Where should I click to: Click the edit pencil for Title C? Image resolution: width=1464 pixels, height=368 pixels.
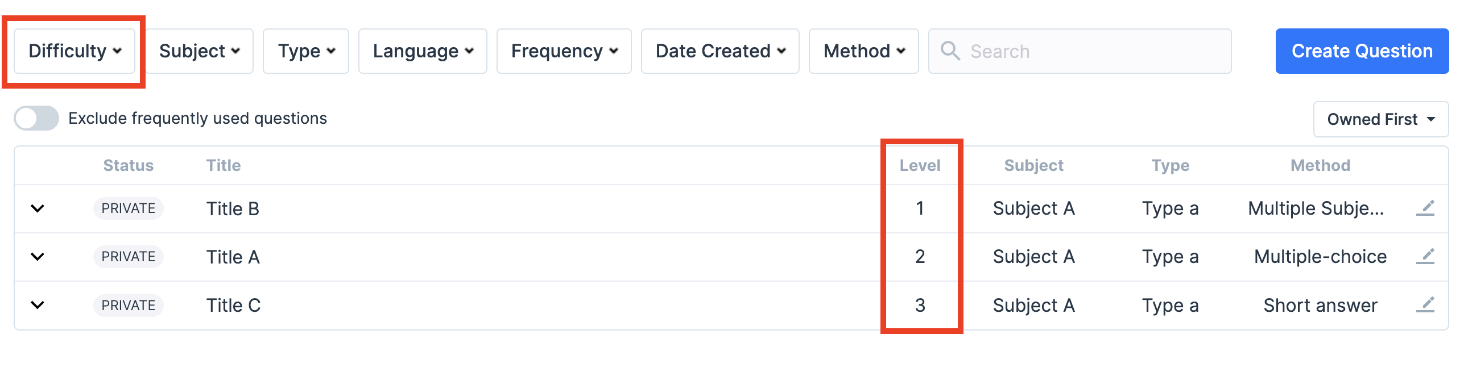tap(1425, 305)
